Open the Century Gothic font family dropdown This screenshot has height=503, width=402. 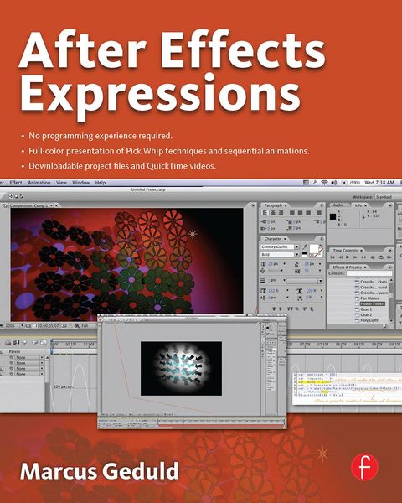[296, 246]
